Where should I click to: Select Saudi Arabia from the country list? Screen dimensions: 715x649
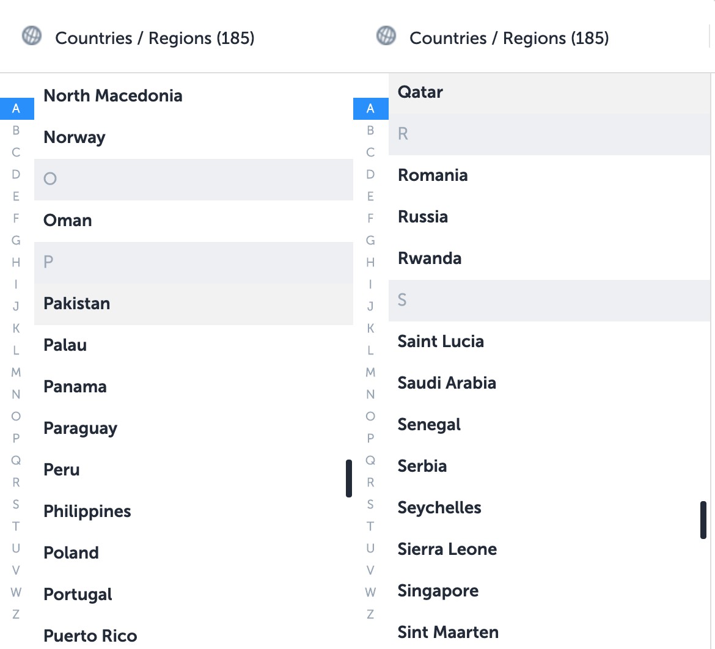pyautogui.click(x=447, y=383)
